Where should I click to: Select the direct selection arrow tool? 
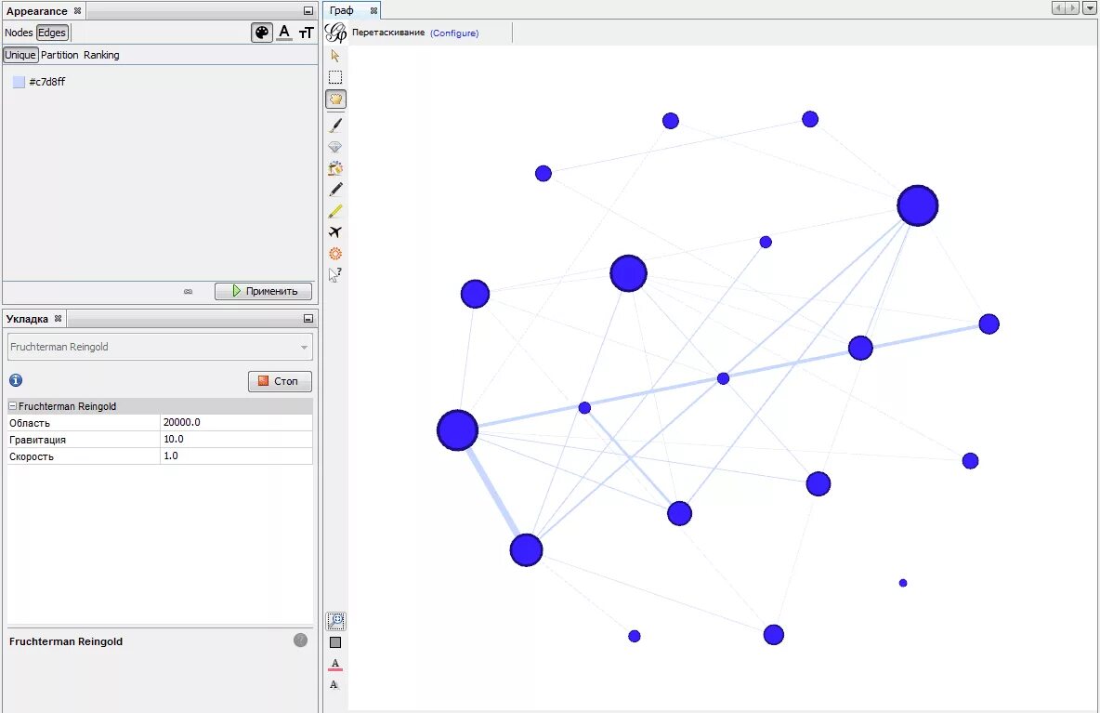pyautogui.click(x=335, y=56)
